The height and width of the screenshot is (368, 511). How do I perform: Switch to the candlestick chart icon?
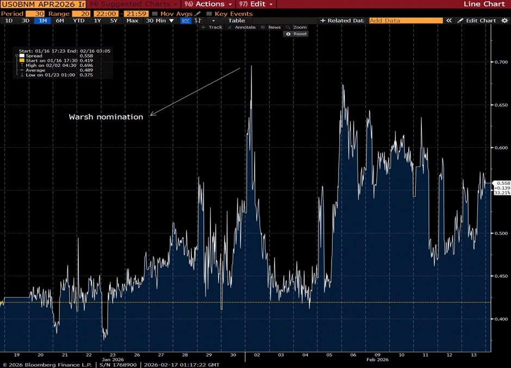(198, 21)
